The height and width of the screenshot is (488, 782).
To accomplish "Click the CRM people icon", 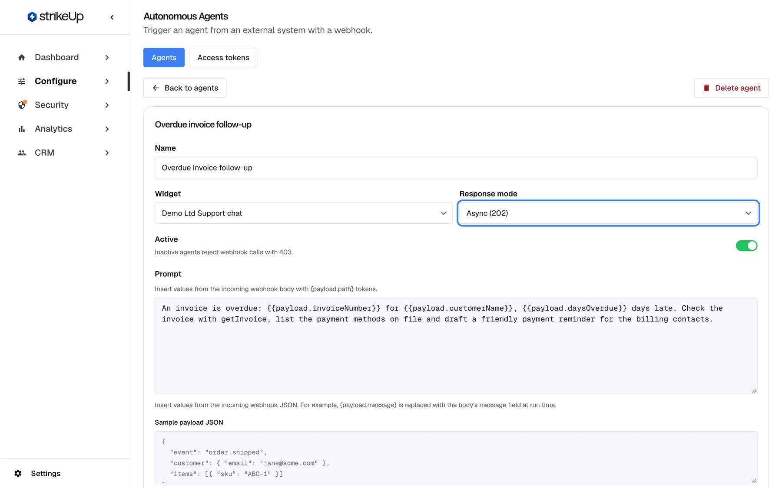I will tap(22, 153).
